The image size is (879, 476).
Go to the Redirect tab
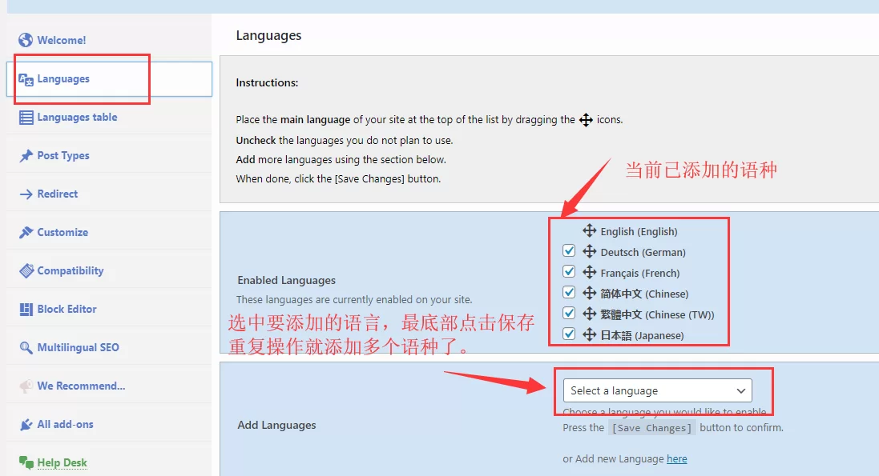click(109, 194)
